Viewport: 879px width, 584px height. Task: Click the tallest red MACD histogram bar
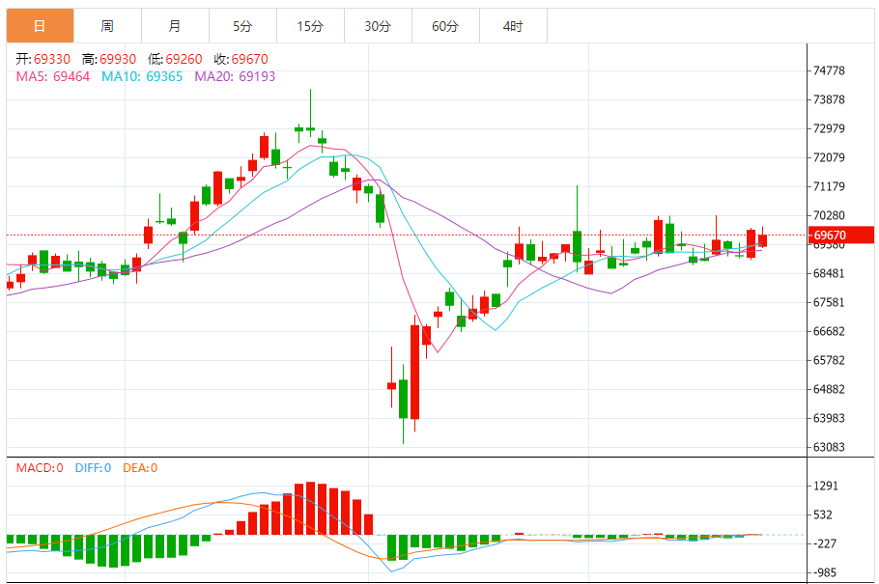(x=311, y=509)
